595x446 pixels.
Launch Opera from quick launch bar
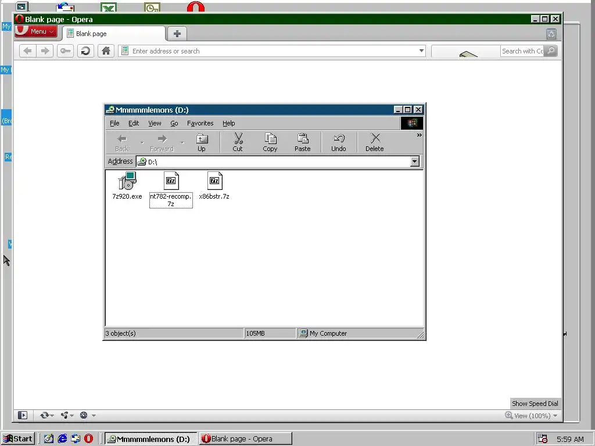point(88,439)
